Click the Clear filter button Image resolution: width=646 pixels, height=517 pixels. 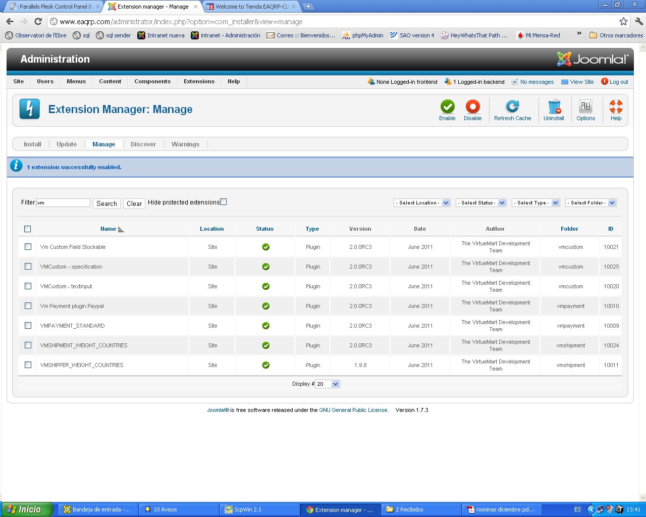[x=134, y=203]
